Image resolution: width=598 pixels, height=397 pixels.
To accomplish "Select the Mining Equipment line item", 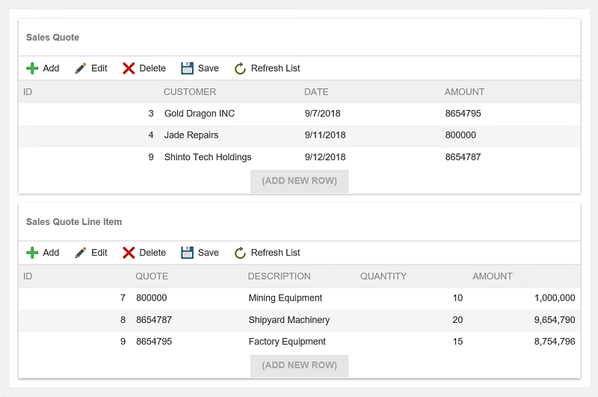I will (x=286, y=298).
